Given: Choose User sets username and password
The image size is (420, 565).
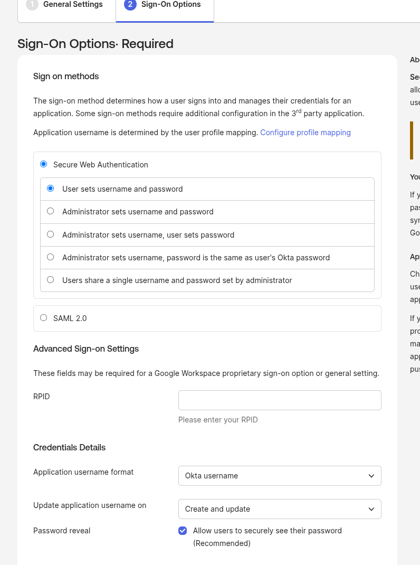Looking at the screenshot, I should tap(51, 189).
